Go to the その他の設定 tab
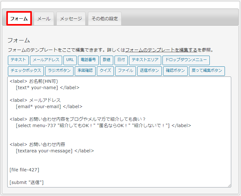 pos(104,19)
